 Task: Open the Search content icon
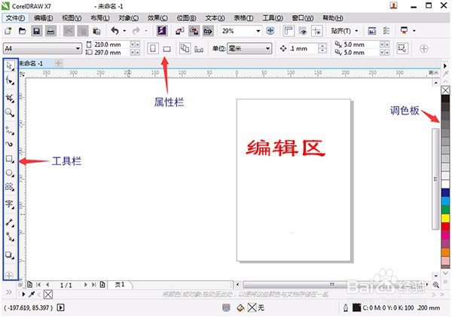(x=161, y=31)
